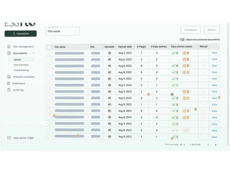Go to the next page of results
Image resolution: width=230 pixels, height=172 pixels.
pyautogui.click(x=216, y=144)
